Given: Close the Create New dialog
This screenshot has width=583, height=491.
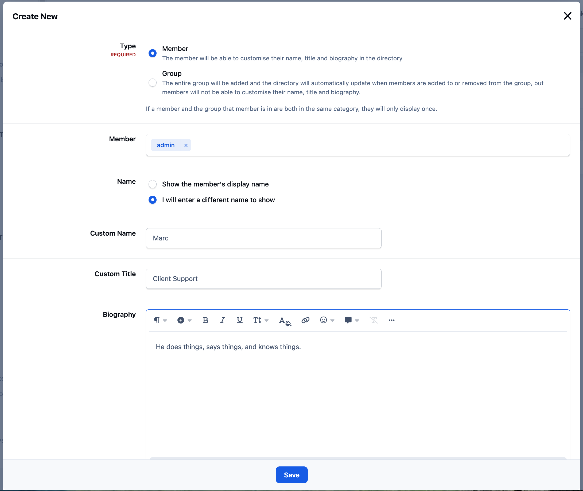Looking at the screenshot, I should tap(568, 16).
